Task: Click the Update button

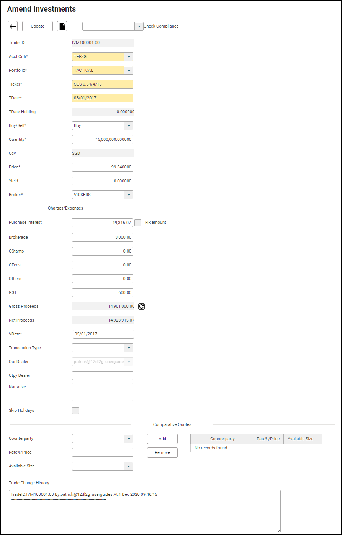Action: tap(38, 26)
